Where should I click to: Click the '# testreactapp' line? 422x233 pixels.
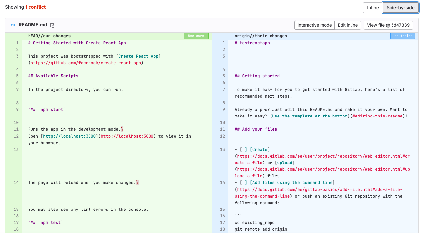click(x=252, y=43)
